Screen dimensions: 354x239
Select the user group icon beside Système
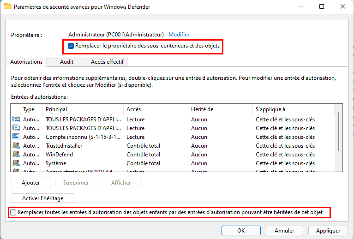16,163
